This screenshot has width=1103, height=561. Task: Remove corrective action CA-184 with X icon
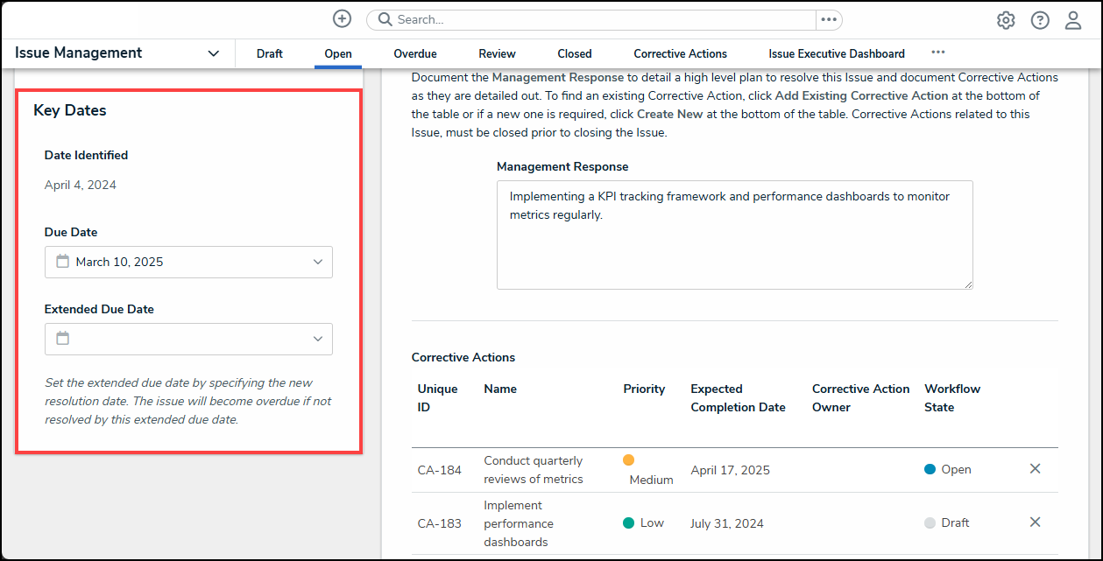[x=1035, y=469]
